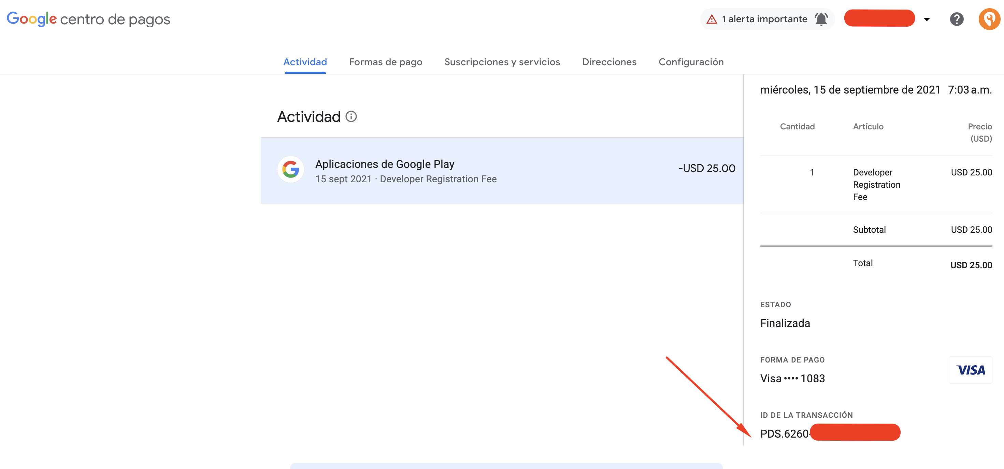Click the Finalizada status text
This screenshot has width=1004, height=469.
[x=785, y=323]
